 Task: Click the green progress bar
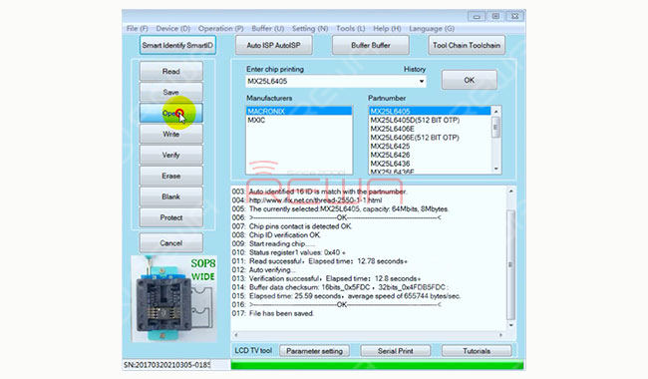377,365
